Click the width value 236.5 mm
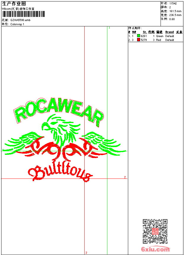Viewport: 184px width, 255px height. pos(175,15)
